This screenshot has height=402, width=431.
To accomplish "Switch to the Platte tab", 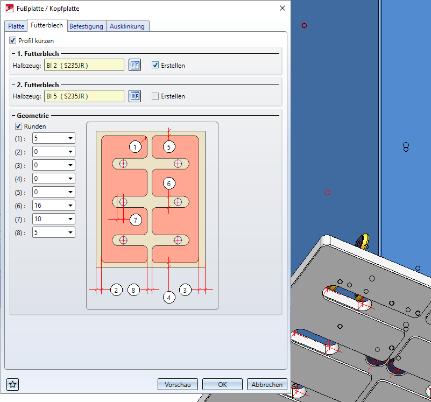I will click(16, 26).
